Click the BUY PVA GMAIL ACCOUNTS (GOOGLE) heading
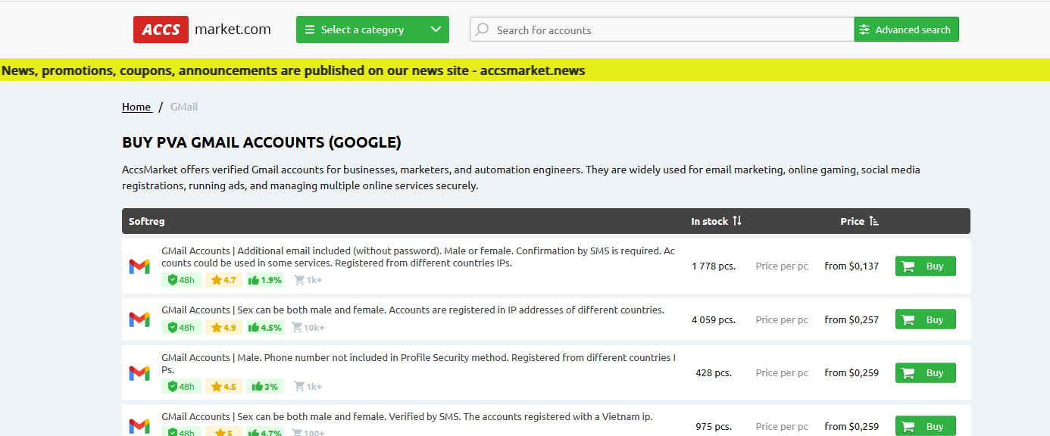This screenshot has height=436, width=1050. click(261, 142)
